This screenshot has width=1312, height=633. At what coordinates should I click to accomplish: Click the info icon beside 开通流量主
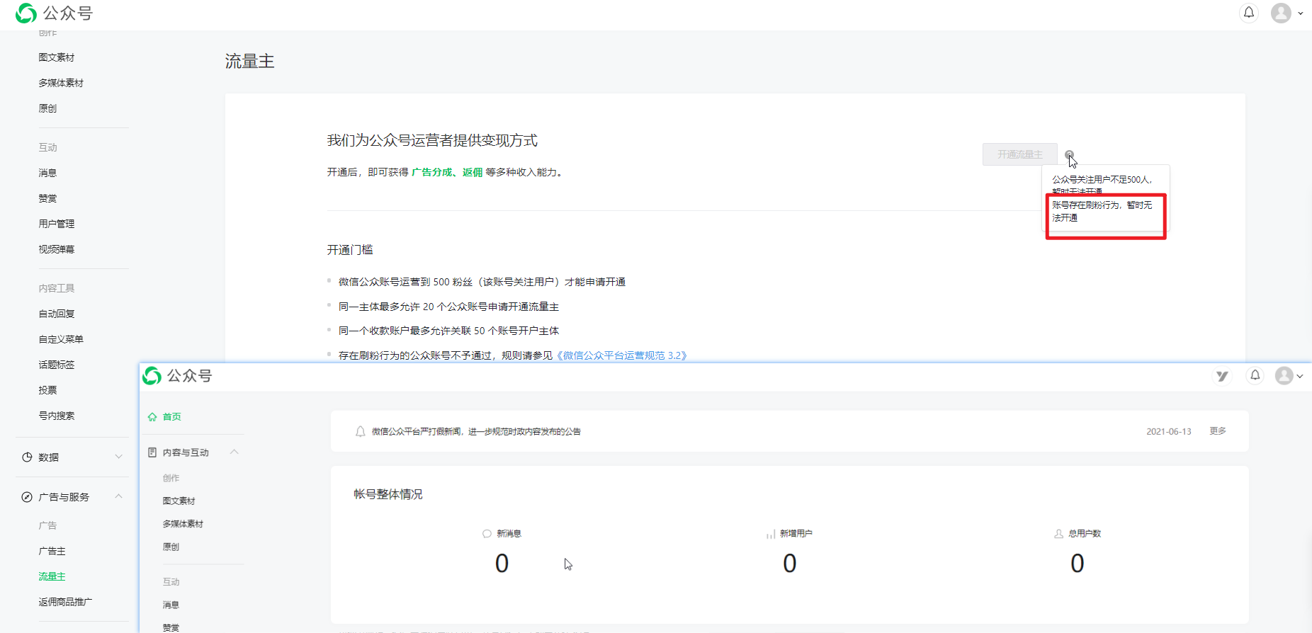[x=1069, y=154]
